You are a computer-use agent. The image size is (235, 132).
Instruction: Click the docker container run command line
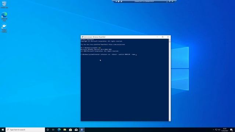[108, 55]
